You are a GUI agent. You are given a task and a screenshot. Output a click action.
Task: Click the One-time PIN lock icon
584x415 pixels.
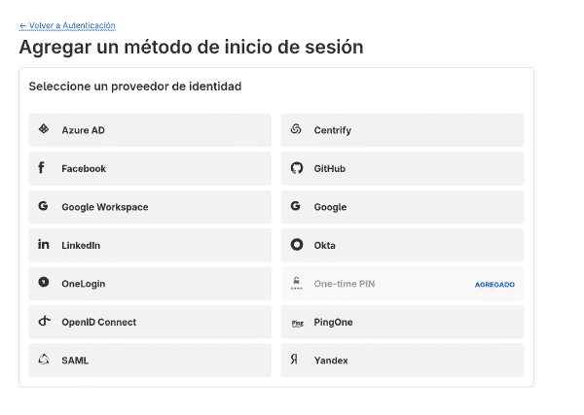(x=297, y=284)
